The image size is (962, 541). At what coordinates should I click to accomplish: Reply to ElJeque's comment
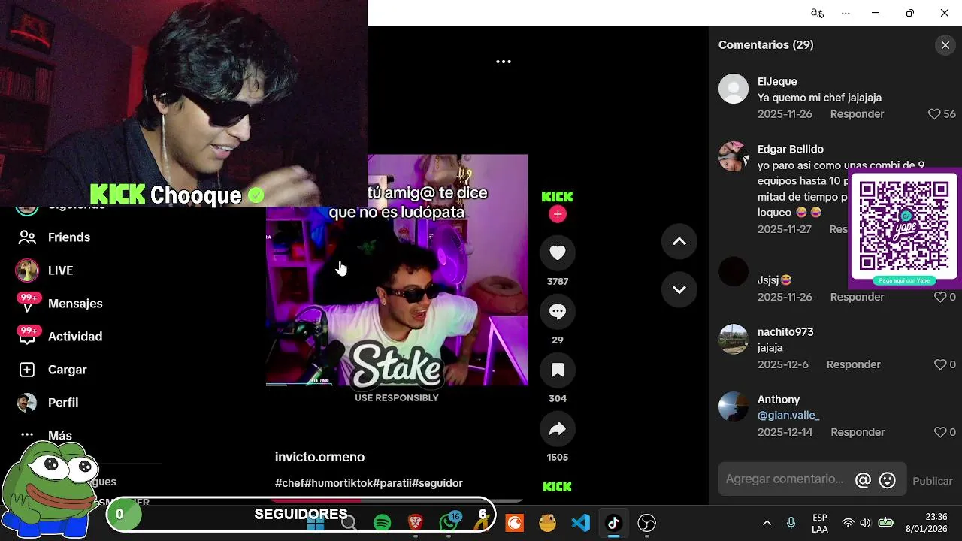(x=857, y=114)
